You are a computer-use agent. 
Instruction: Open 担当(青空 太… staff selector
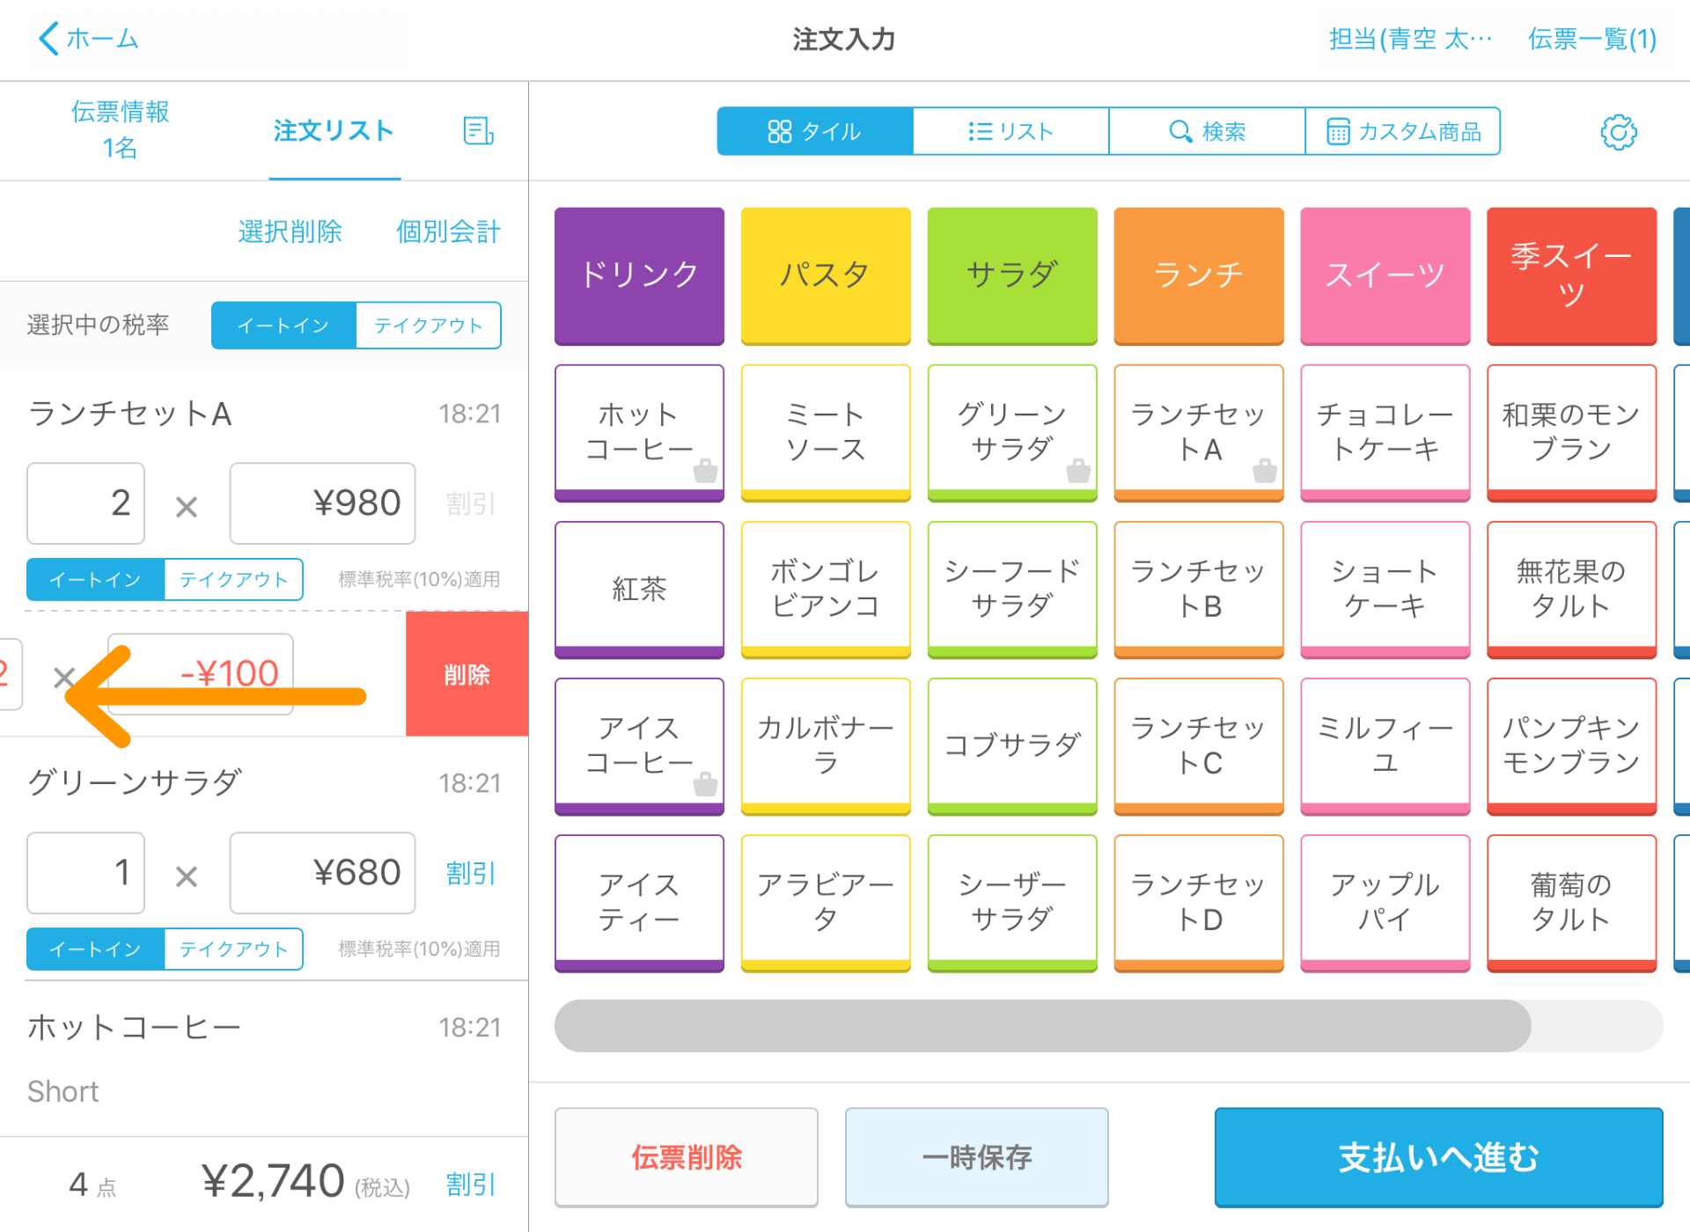[x=1410, y=39]
